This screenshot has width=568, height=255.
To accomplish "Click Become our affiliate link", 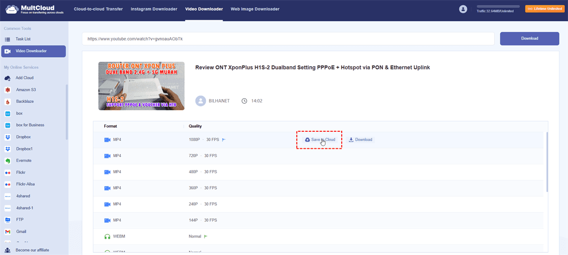I will 32,250.
